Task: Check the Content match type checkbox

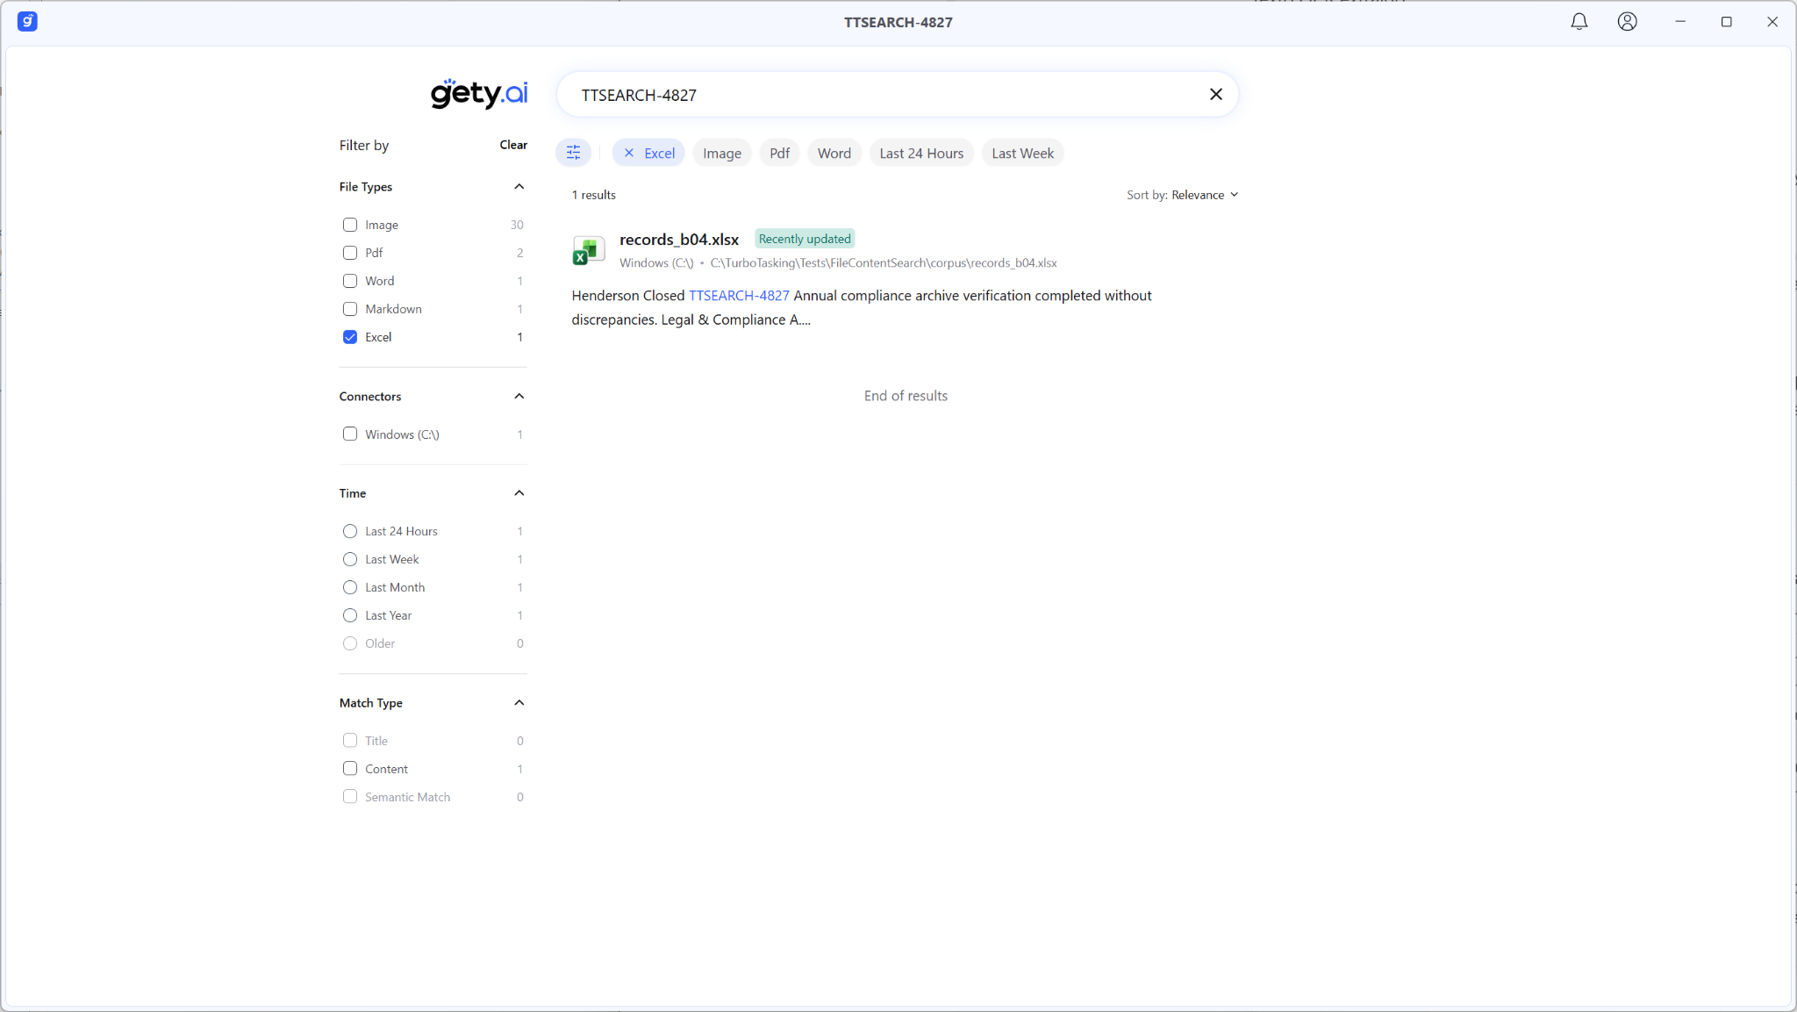Action: (x=350, y=769)
